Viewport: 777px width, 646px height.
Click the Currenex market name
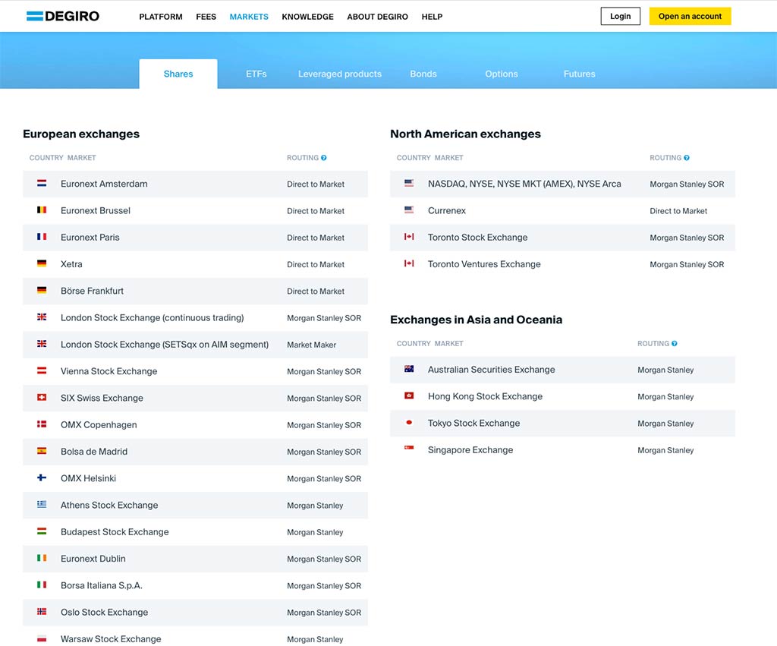(x=447, y=211)
